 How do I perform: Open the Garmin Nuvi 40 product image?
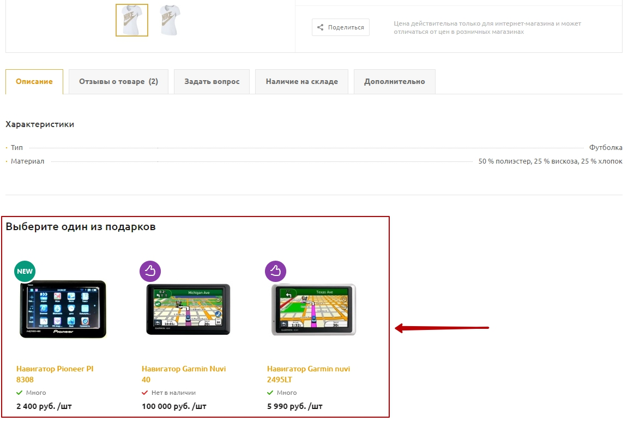(x=188, y=309)
